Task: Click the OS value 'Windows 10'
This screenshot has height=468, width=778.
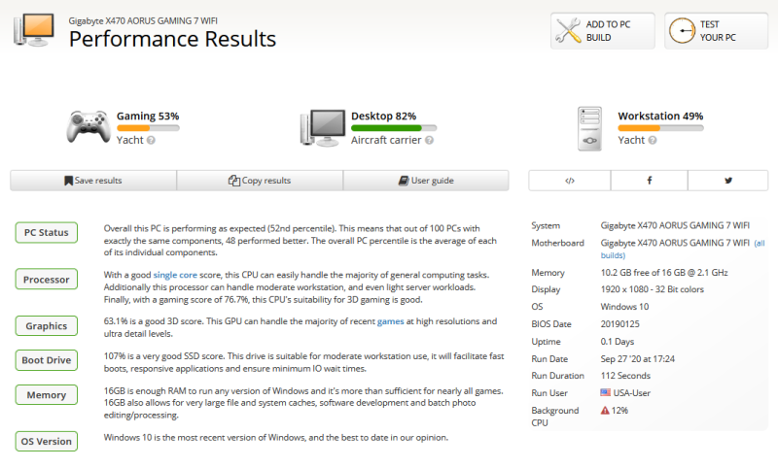Action: pos(624,307)
